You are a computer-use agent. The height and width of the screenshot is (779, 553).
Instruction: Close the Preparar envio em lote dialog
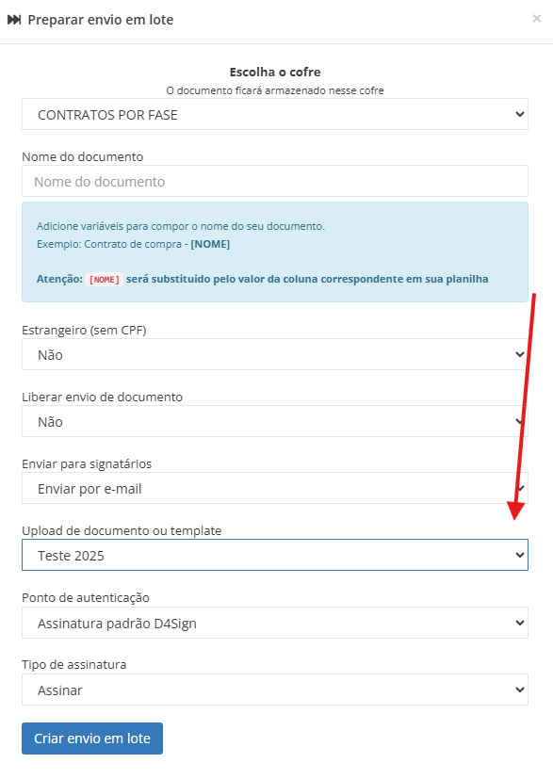[x=537, y=19]
